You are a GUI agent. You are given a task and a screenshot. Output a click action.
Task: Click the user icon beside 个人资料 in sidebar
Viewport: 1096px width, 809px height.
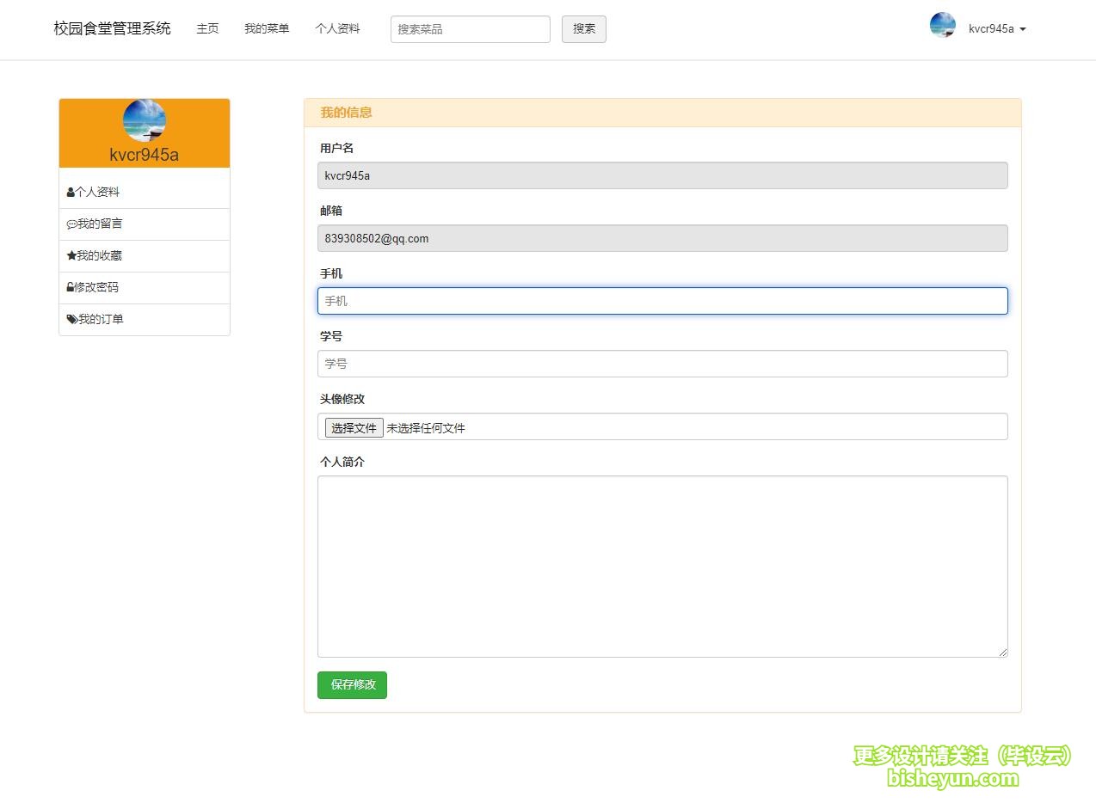(71, 193)
